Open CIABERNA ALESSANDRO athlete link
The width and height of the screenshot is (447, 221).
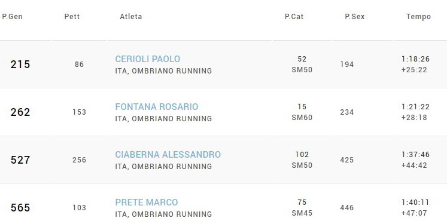[x=168, y=155]
